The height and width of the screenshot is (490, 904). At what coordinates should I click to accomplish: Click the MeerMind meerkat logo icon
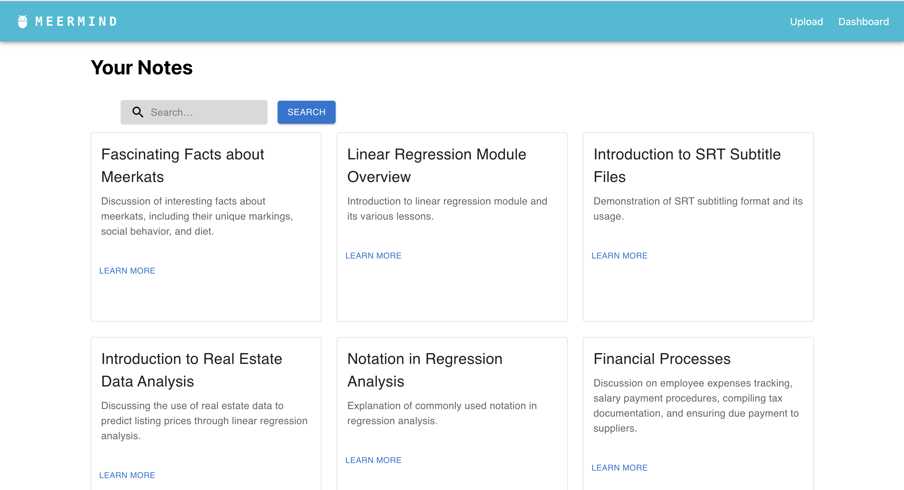tap(23, 21)
